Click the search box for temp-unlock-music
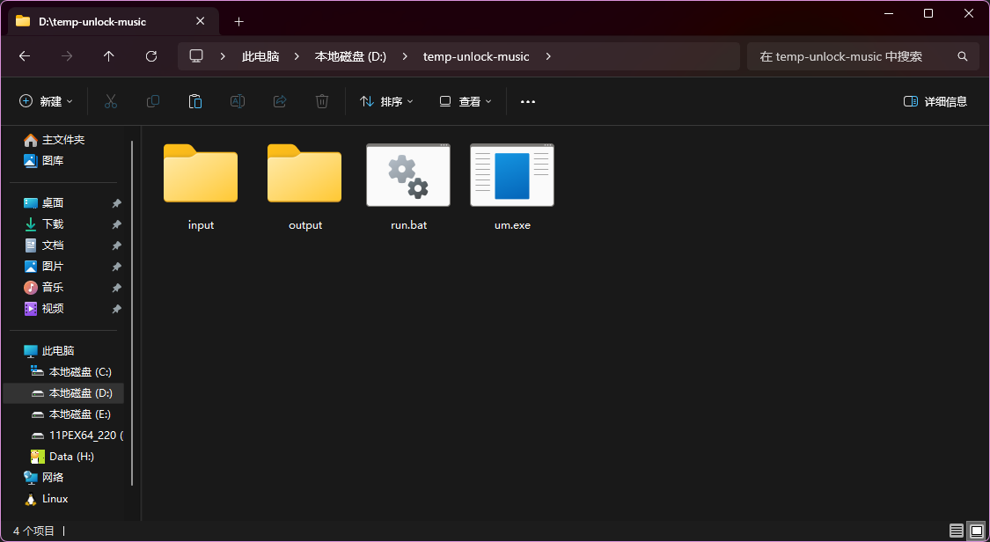The height and width of the screenshot is (542, 990). (x=854, y=56)
